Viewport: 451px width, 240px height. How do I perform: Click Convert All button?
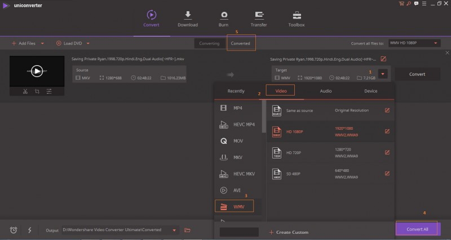pos(417,229)
